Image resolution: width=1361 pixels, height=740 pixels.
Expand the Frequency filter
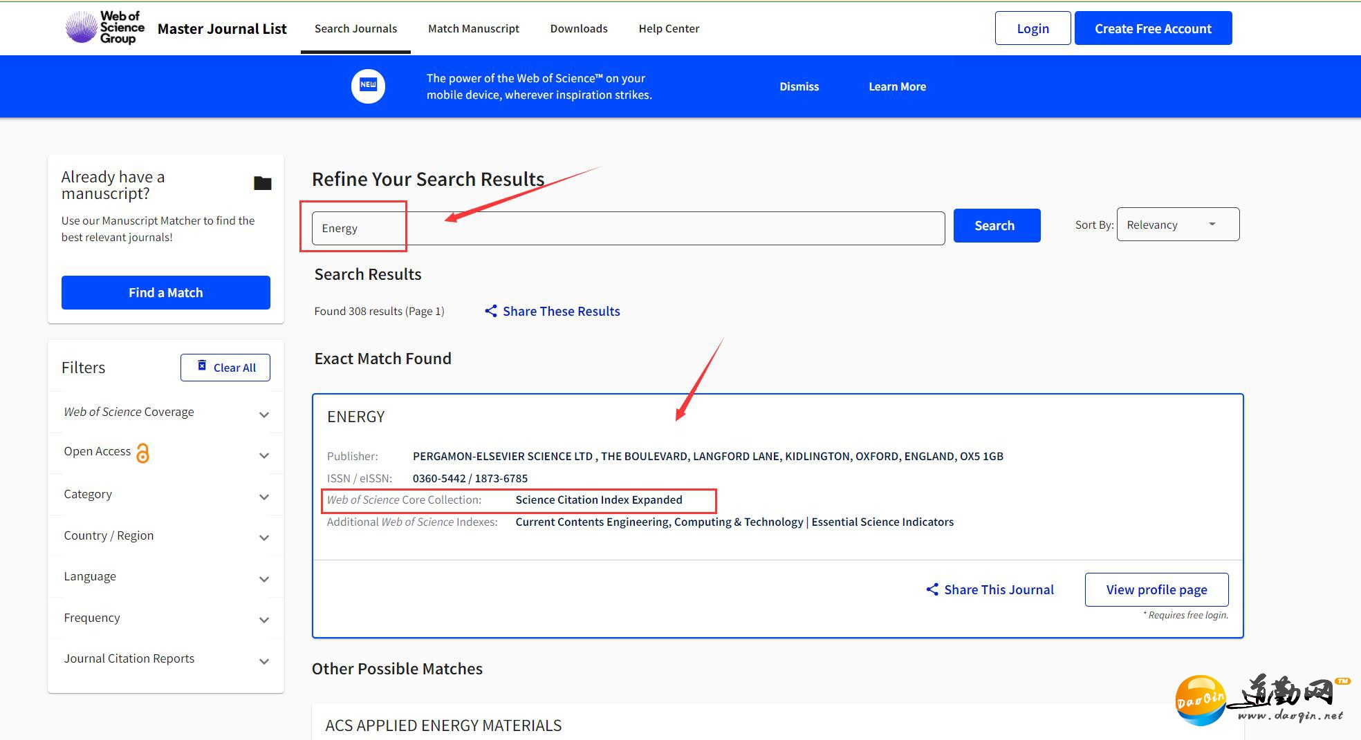[166, 618]
